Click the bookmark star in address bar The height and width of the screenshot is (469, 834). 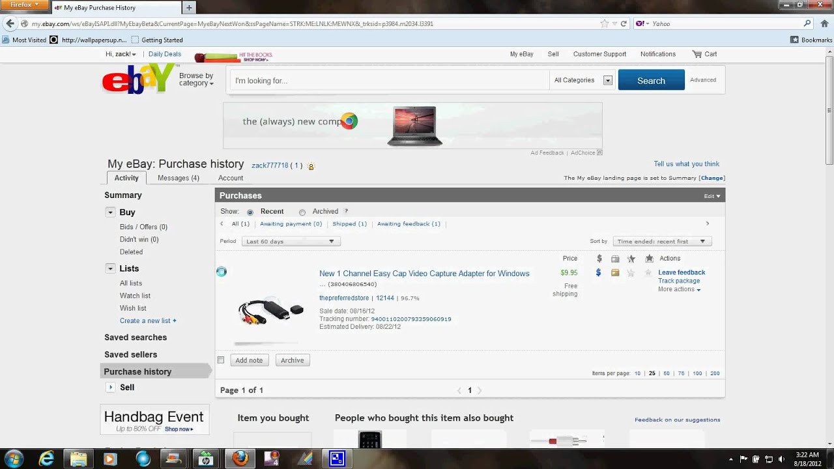(605, 23)
